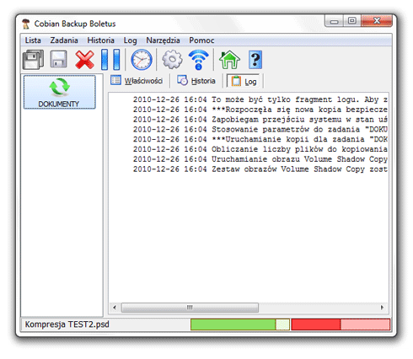Abort backup with red X icon
The image size is (413, 359).
[84, 60]
